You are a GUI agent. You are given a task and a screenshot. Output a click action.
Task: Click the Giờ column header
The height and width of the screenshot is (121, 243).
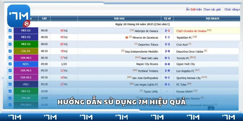(44, 18)
